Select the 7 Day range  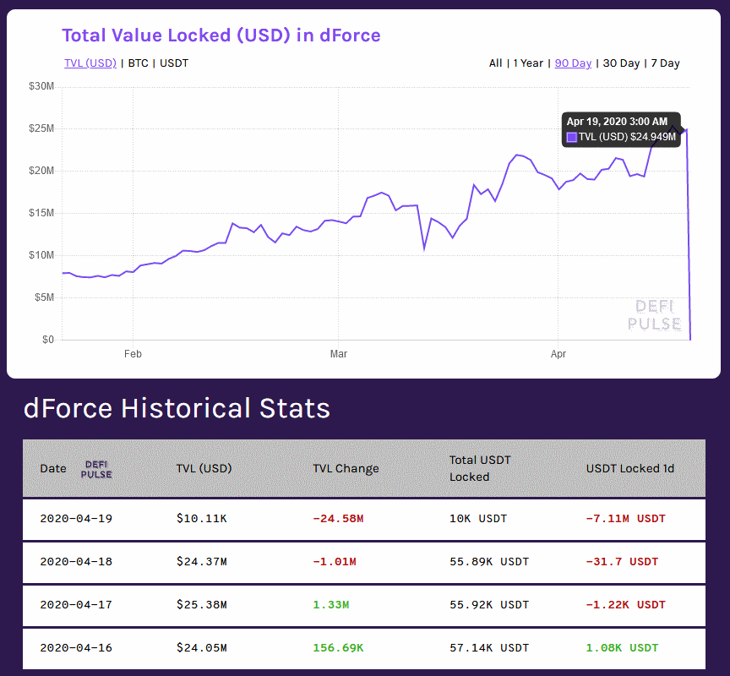[665, 63]
